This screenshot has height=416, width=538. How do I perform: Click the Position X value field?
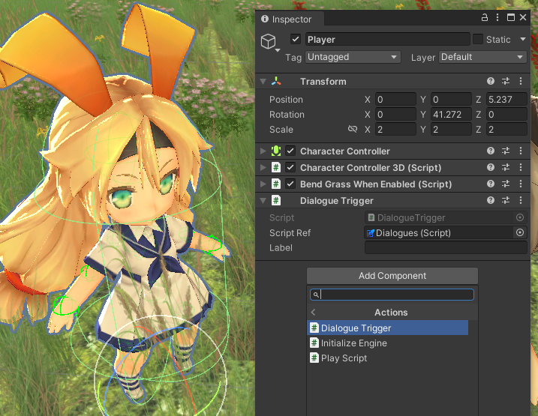(395, 100)
